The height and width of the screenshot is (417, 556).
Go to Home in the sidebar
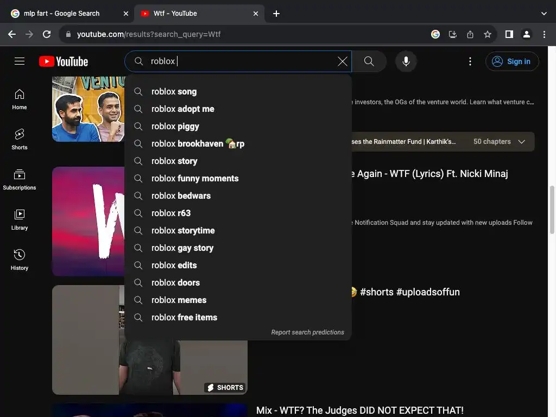[x=20, y=99]
